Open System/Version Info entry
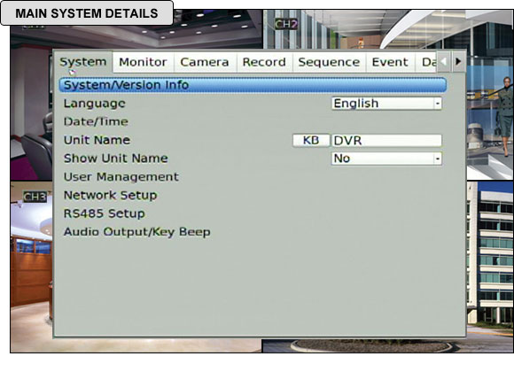Image resolution: width=514 pixels, height=372 pixels. pyautogui.click(x=253, y=85)
